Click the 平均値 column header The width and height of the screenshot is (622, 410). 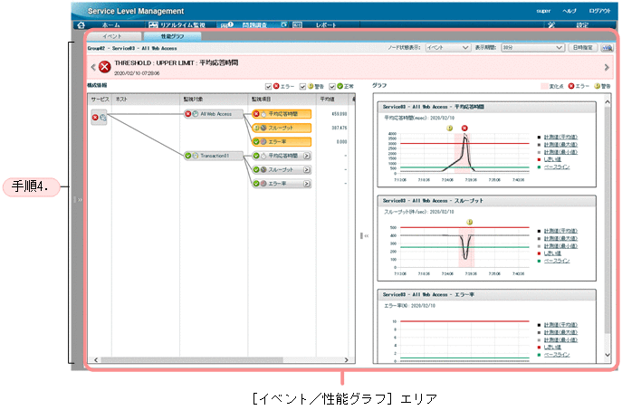[x=327, y=100]
